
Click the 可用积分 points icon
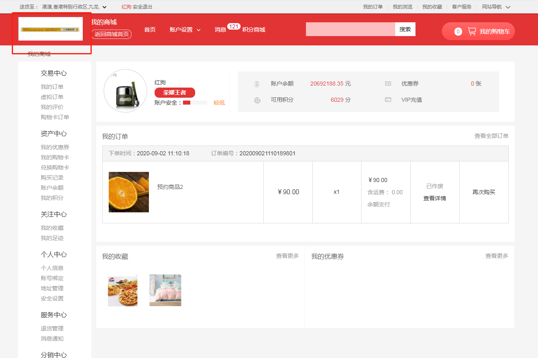pyautogui.click(x=257, y=100)
